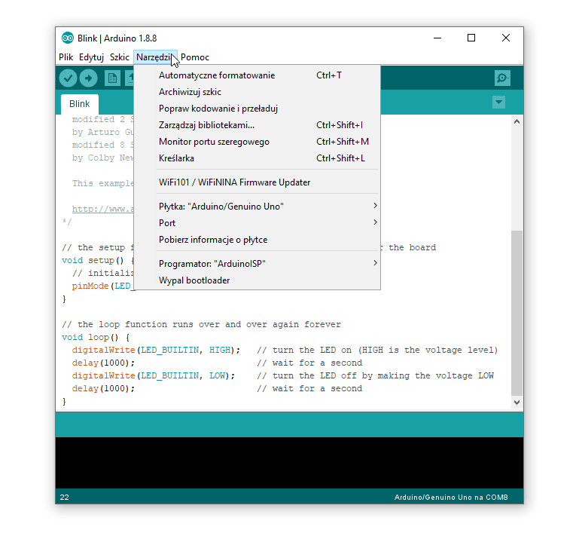Image resolution: width=579 pixels, height=539 pixels.
Task: Click the line number 22 in status bar
Action: [64, 498]
